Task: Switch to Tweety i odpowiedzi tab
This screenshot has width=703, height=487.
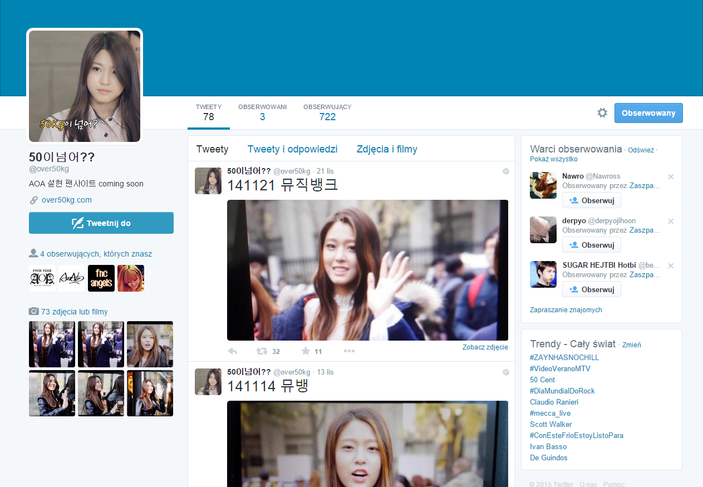Action: tap(293, 149)
